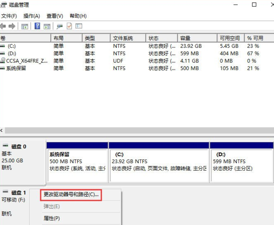Open the blue question mark Help icon
This screenshot has height=225, width=274.
click(x=37, y=26)
